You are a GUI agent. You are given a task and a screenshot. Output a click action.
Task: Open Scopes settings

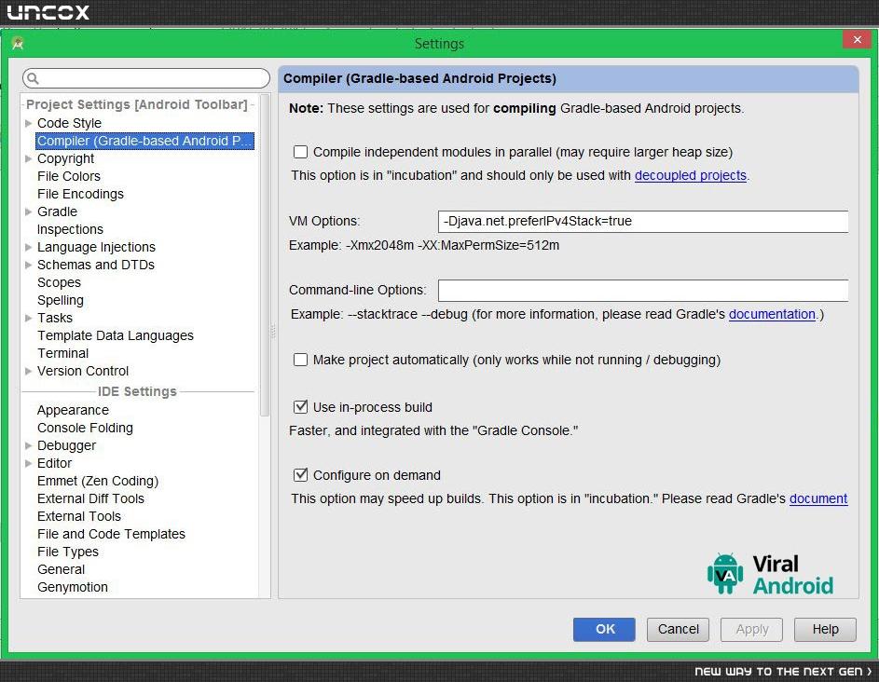coord(59,282)
